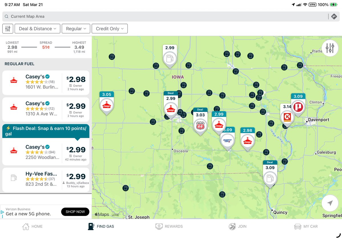Tap the Legal link on the map
Screen dimensions: 342x239
115,214
